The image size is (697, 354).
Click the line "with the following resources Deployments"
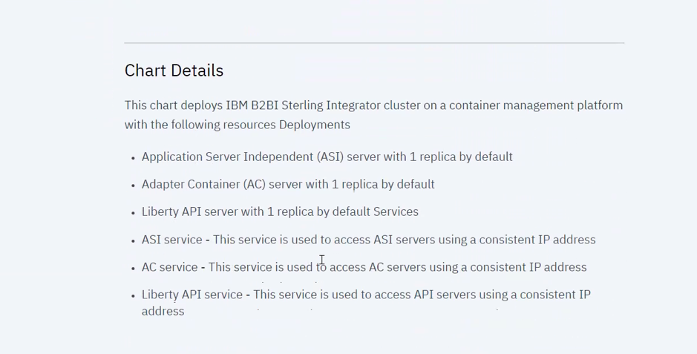238,125
